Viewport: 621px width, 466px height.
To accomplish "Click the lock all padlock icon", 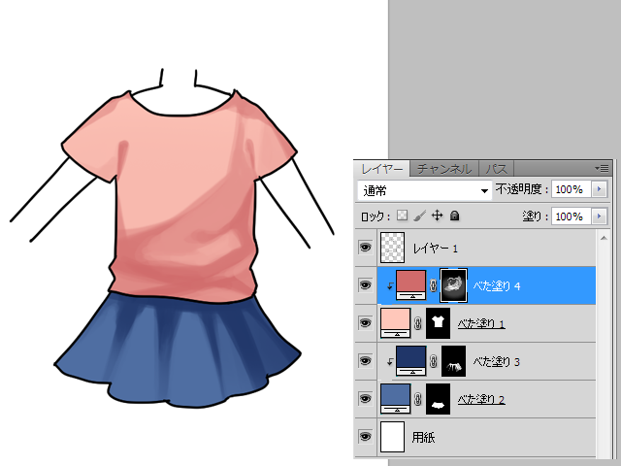I will point(454,216).
